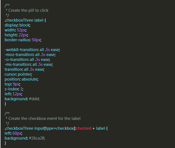
Task: Click the "Create the checkbox event" comment
Action: click(44, 119)
